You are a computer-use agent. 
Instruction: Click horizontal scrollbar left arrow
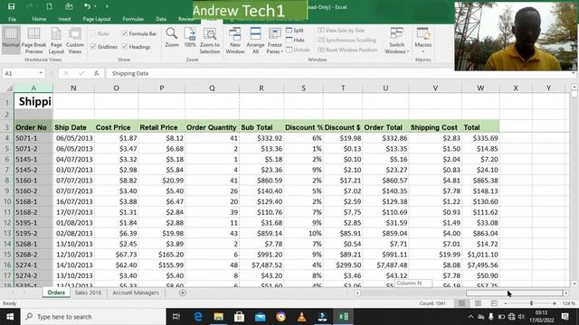click(x=357, y=292)
